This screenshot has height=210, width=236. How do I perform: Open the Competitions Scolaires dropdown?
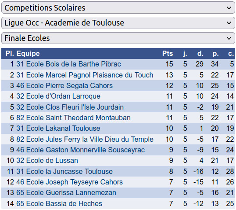[118, 7]
